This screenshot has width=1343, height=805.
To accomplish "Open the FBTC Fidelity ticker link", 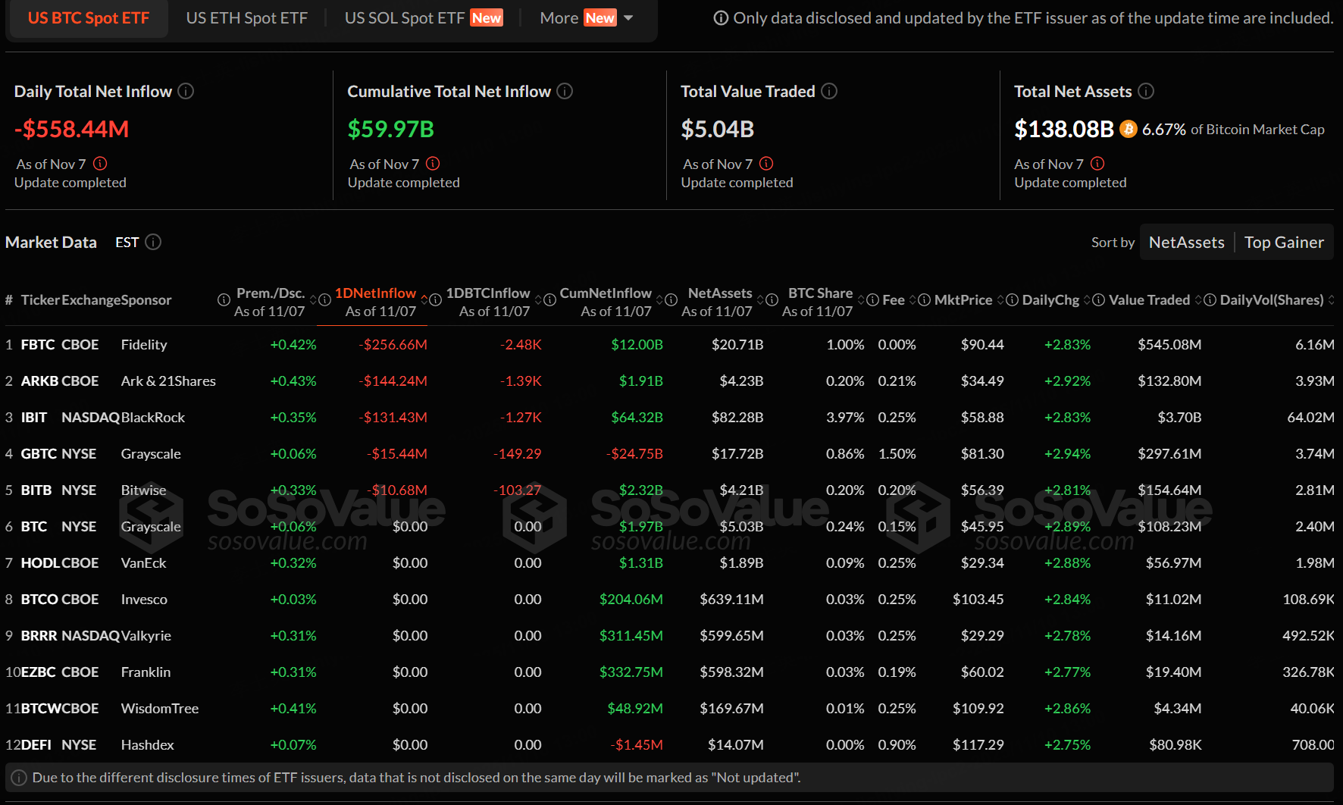I will tap(38, 345).
